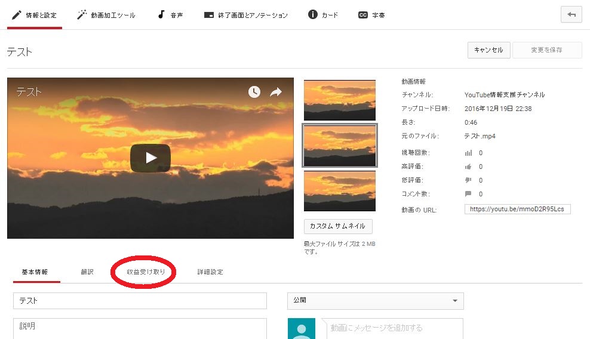The height and width of the screenshot is (339, 590).
Task: Click the comment count speech bubble icon
Action: (x=468, y=194)
